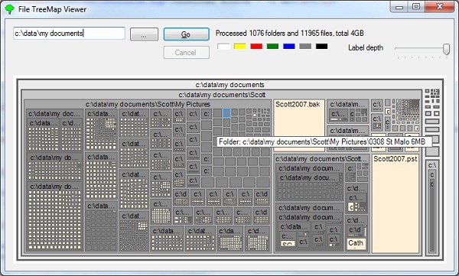Image resolution: width=459 pixels, height=276 pixels.
Task: Pick the blue color swatch
Action: click(x=289, y=46)
